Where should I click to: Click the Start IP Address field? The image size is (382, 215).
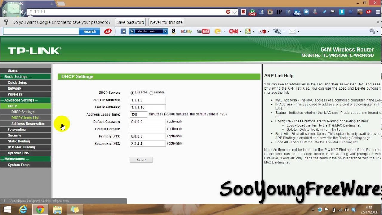click(148, 100)
